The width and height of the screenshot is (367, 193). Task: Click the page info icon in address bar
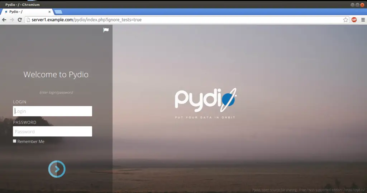pyautogui.click(x=28, y=20)
